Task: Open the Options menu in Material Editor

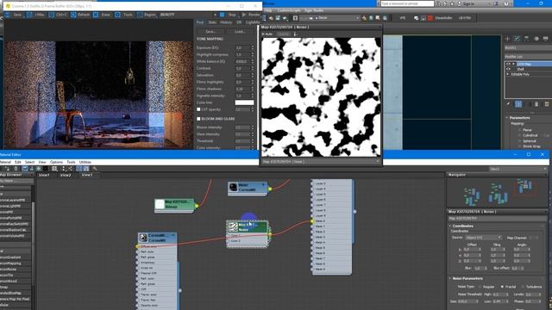Action: (x=56, y=162)
